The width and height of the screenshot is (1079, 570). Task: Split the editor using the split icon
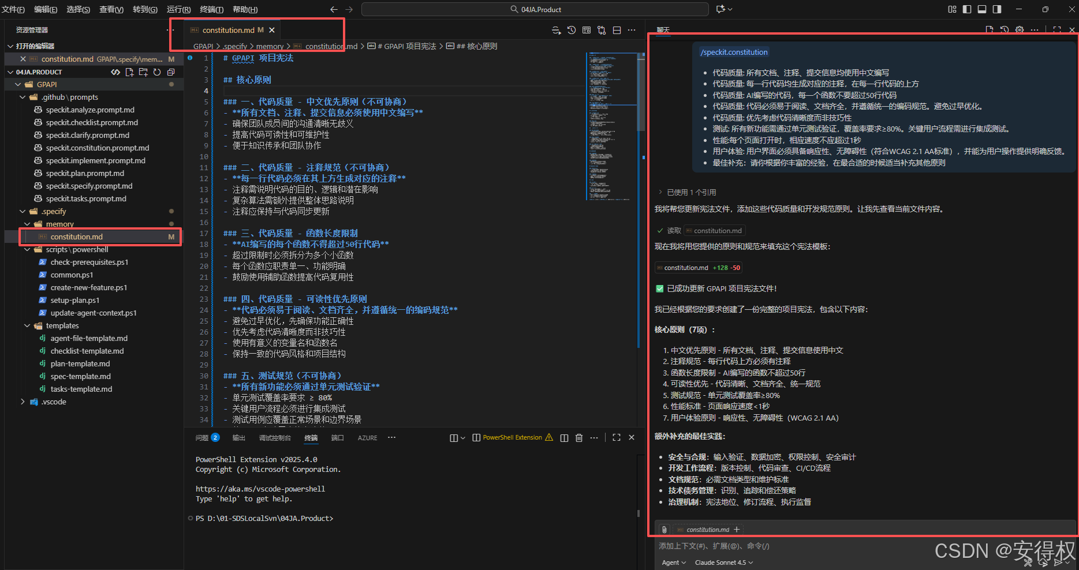point(617,29)
